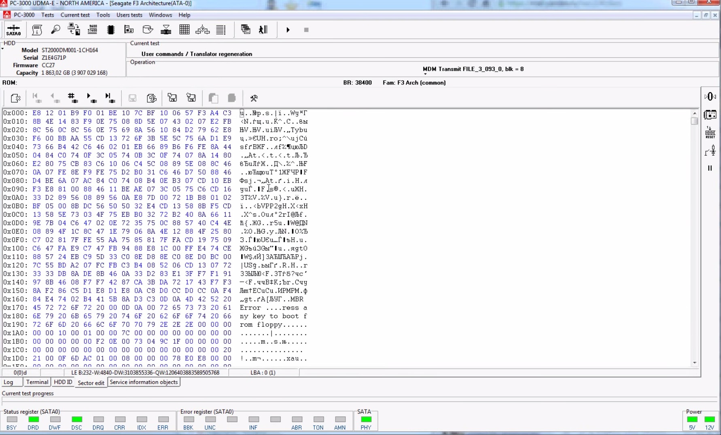Click the hex editor scroll up arrow
Screen dimensions: 721x435
(x=695, y=113)
